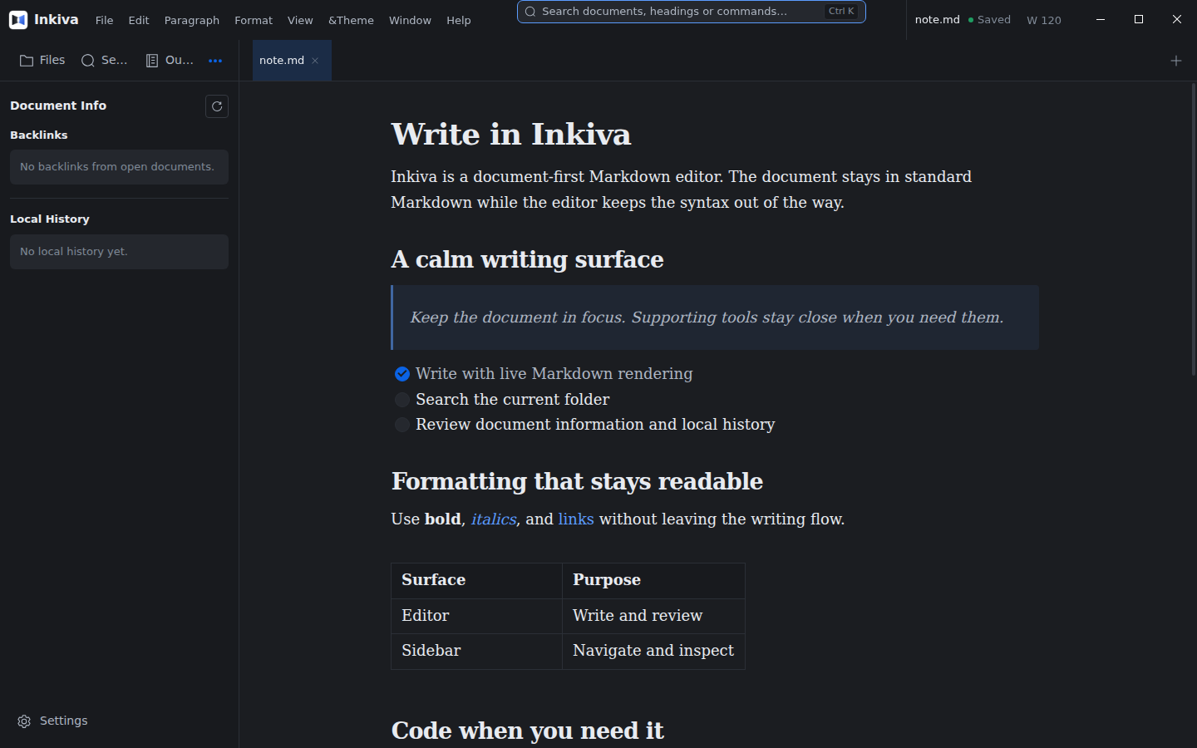Check the 'Search the current folder' task
1197x748 pixels.
pyautogui.click(x=402, y=400)
